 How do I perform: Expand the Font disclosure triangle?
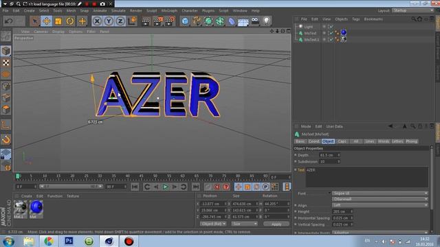click(329, 193)
